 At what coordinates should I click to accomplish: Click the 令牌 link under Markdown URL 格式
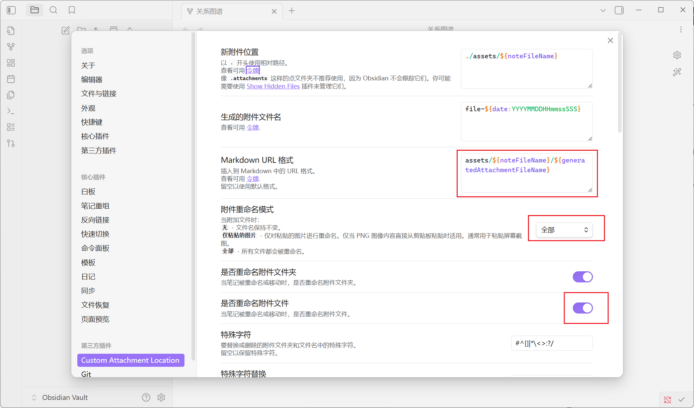pos(252,179)
